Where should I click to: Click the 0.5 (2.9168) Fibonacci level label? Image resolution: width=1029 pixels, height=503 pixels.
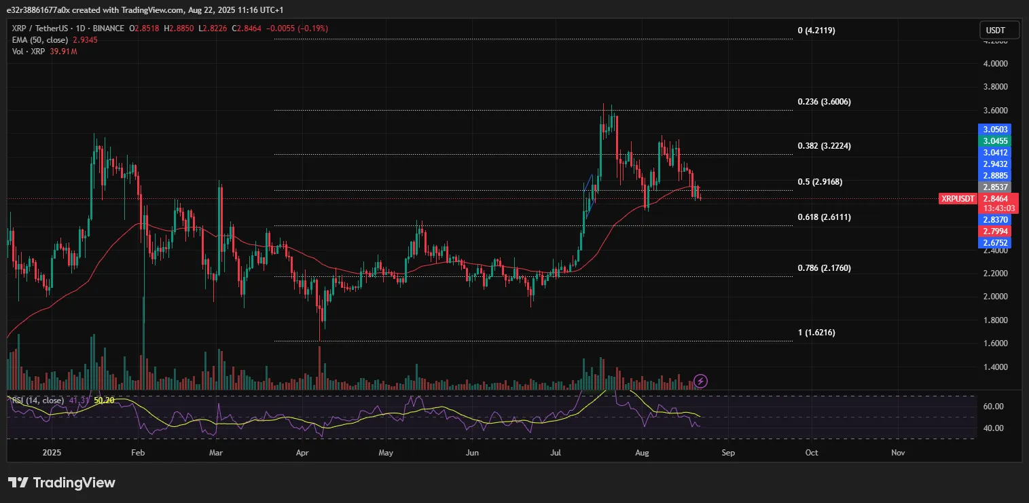click(818, 181)
